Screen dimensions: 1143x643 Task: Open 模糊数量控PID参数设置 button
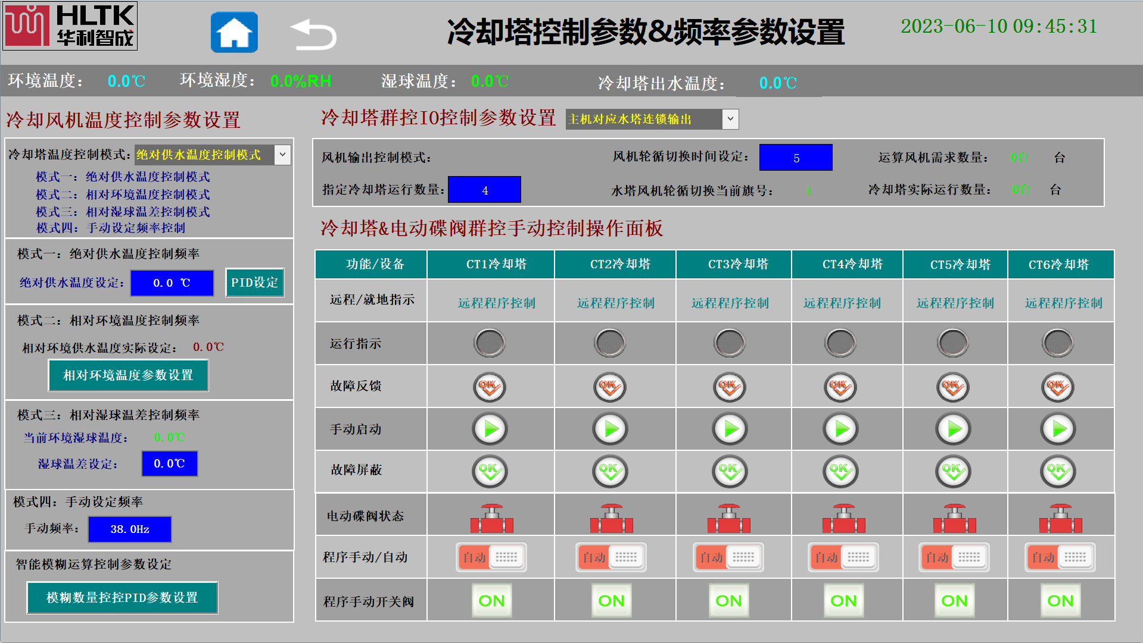click(x=122, y=598)
